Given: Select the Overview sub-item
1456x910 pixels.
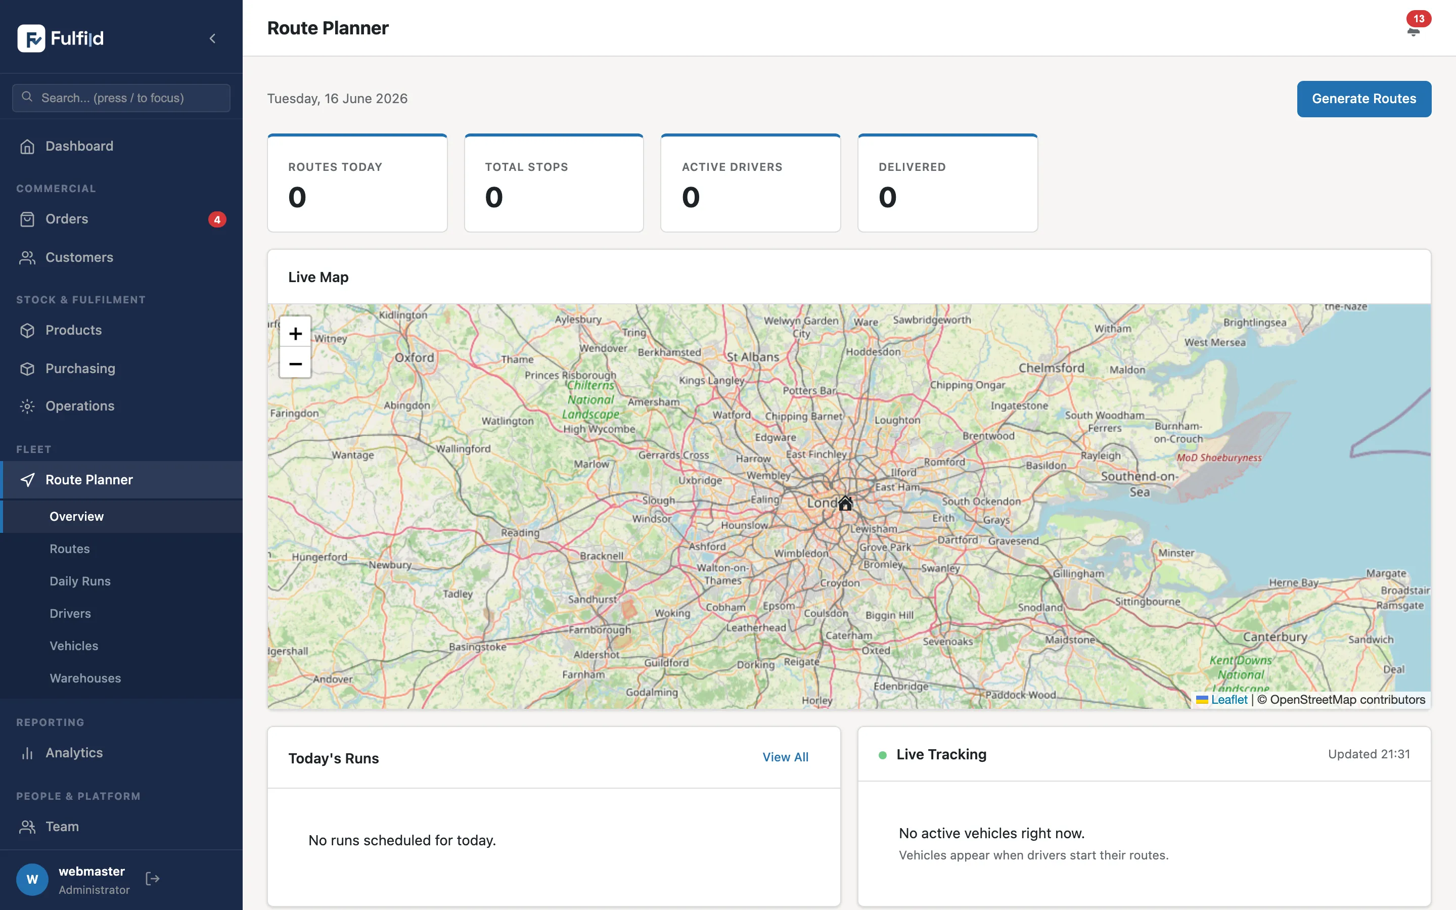Looking at the screenshot, I should coord(121,516).
